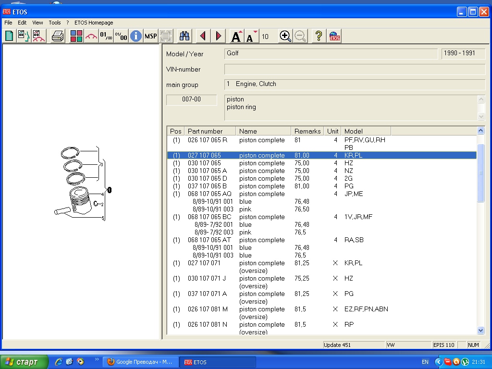The height and width of the screenshot is (369, 492).
Task: Click the printer icon in toolbar
Action: 58,36
